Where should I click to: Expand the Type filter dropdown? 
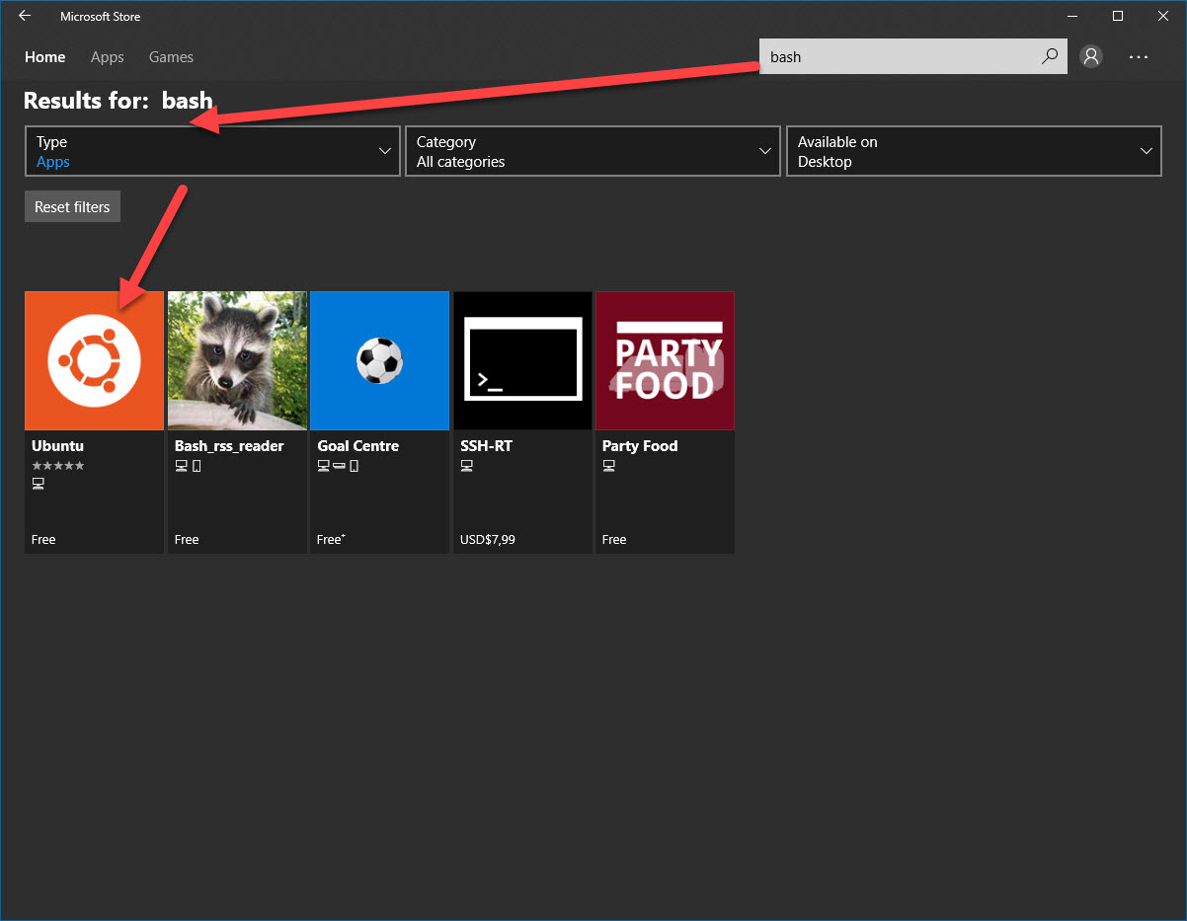(x=212, y=151)
